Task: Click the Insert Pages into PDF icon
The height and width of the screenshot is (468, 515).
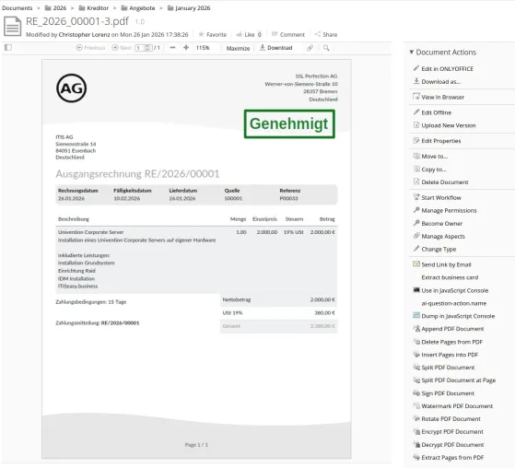Action: 416,355
